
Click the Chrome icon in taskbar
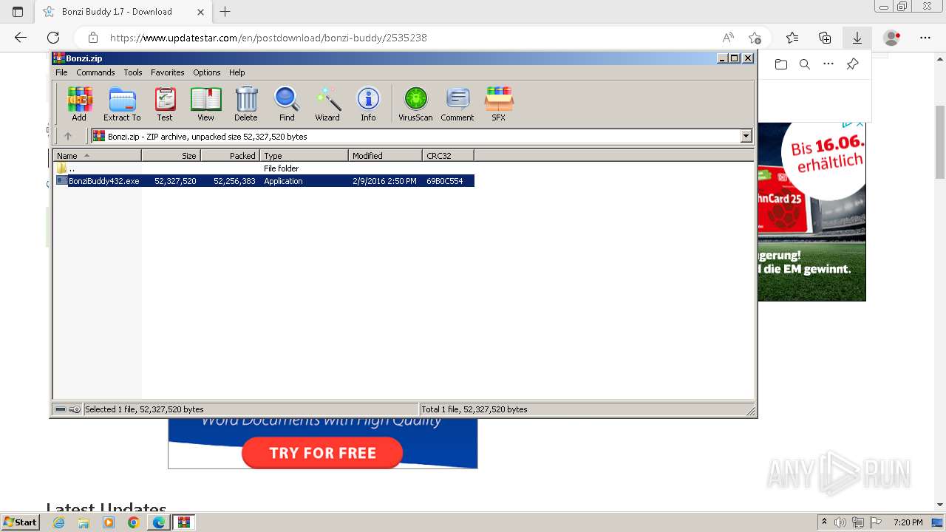134,522
